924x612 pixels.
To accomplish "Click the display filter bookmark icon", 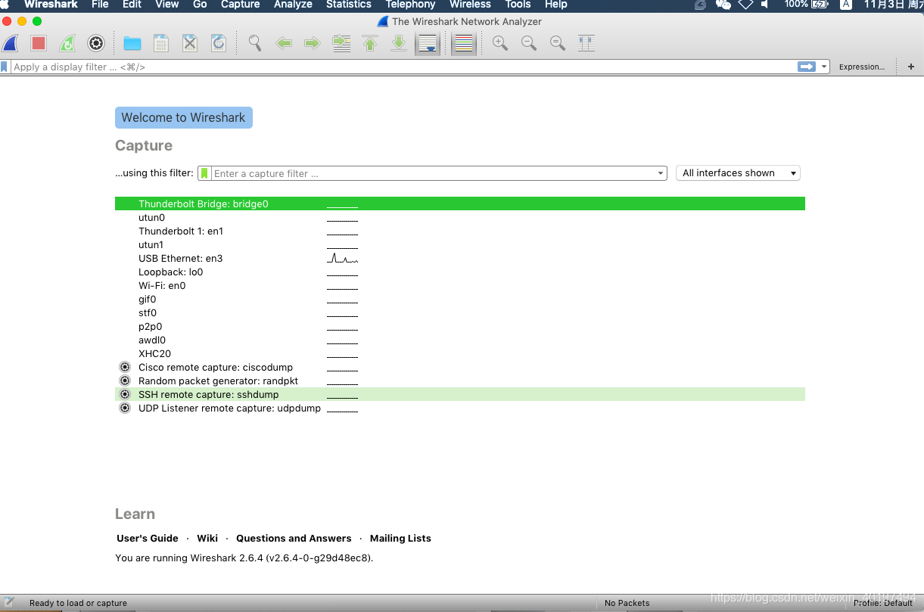I will click(x=5, y=67).
